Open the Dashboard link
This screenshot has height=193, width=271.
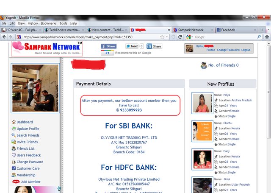pos(25,122)
